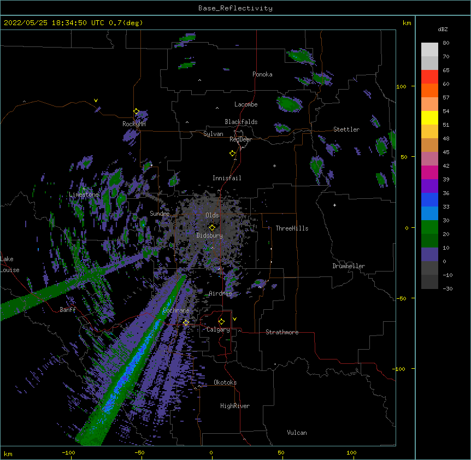Click the Drumheller town label
The width and height of the screenshot is (471, 460).
pos(349,266)
